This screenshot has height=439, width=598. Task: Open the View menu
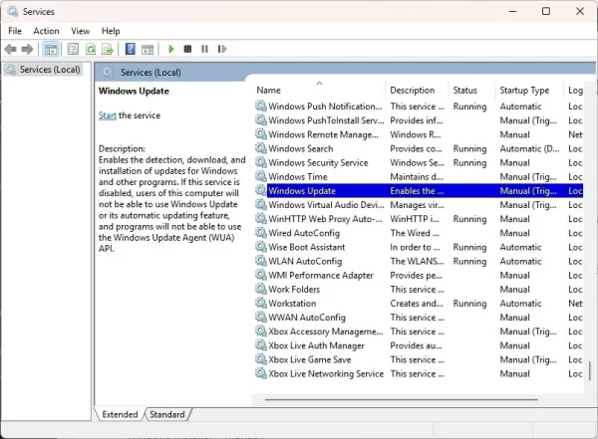point(80,31)
